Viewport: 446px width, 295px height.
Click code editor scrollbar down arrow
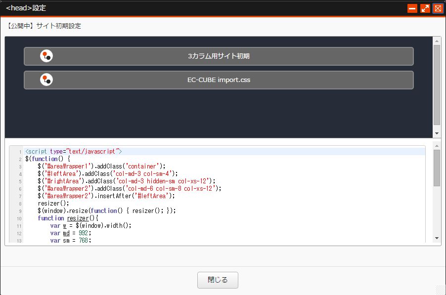(x=437, y=238)
